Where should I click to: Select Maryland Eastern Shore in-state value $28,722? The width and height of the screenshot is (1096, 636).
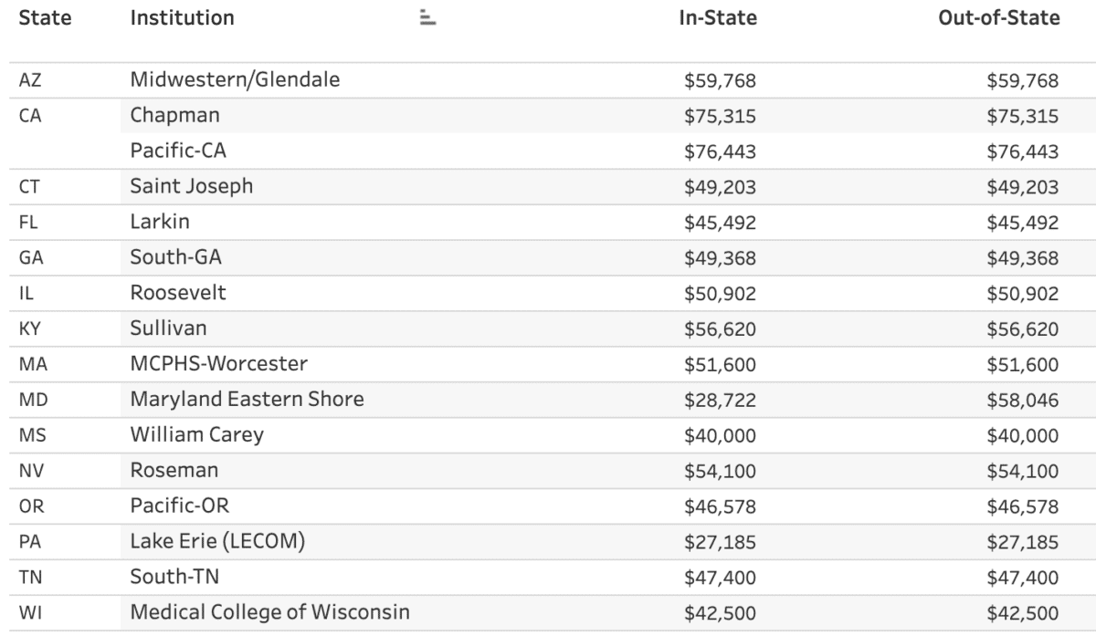(720, 401)
